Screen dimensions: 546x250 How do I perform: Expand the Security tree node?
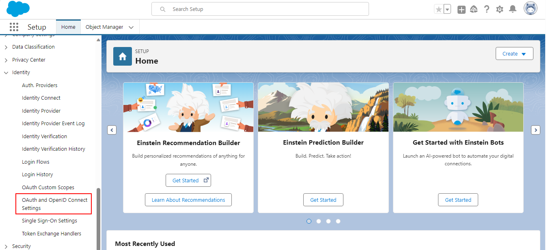6,247
